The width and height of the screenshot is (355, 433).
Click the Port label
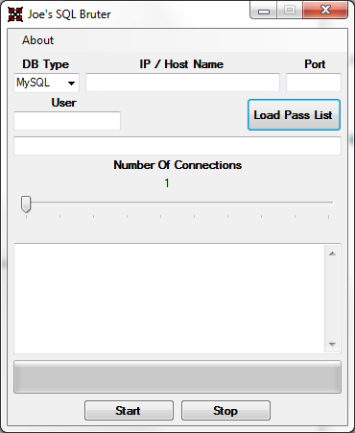click(x=315, y=64)
